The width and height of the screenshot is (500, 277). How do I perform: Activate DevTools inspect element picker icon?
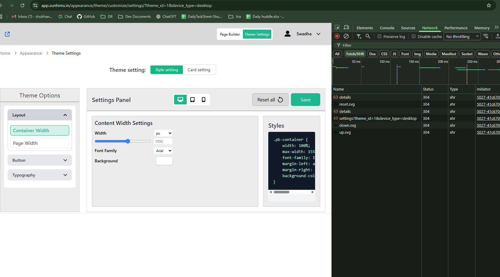tap(337, 27)
